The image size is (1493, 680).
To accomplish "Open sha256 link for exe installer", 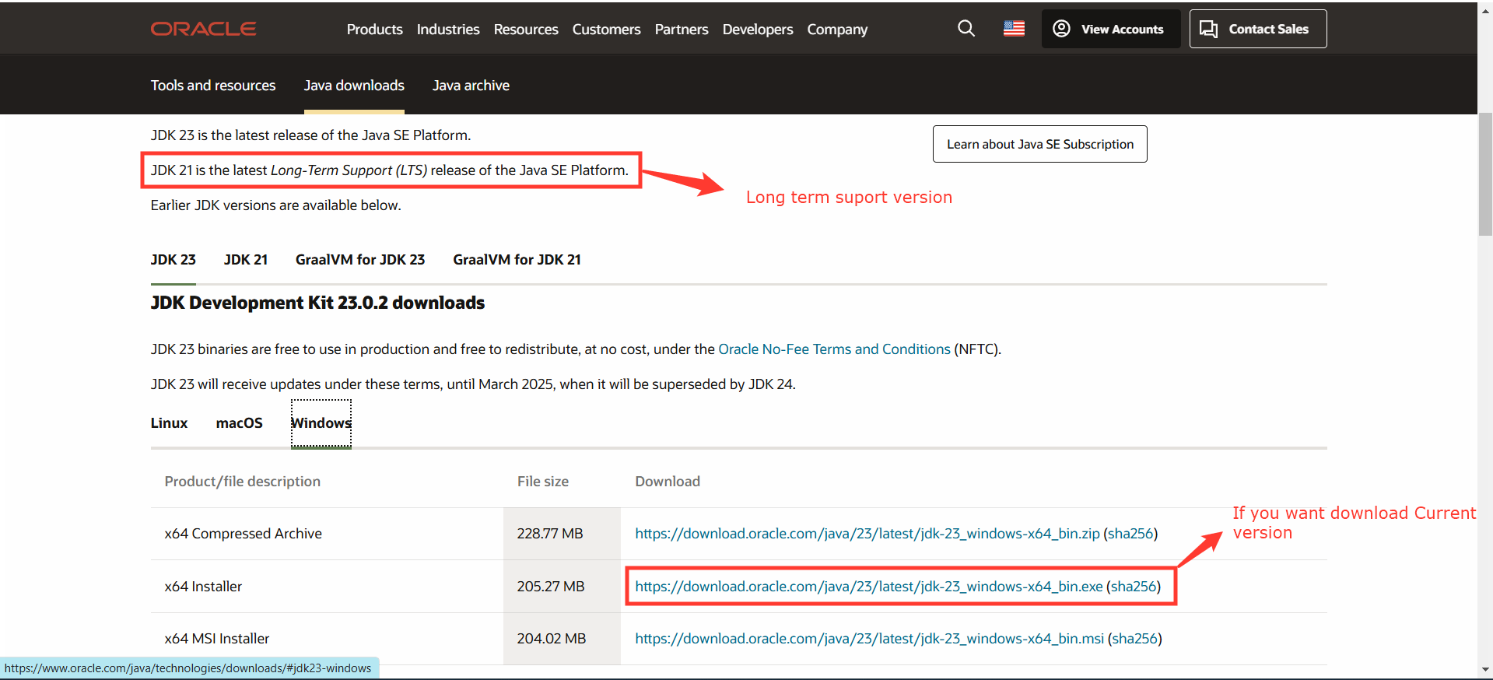I will click(1134, 587).
